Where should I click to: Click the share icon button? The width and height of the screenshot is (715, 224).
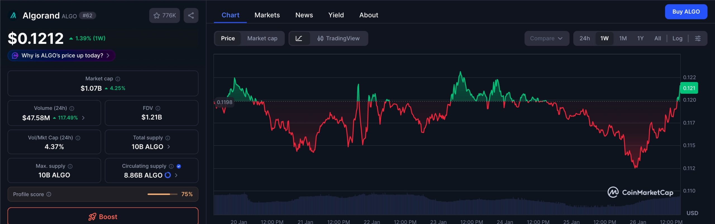point(191,16)
